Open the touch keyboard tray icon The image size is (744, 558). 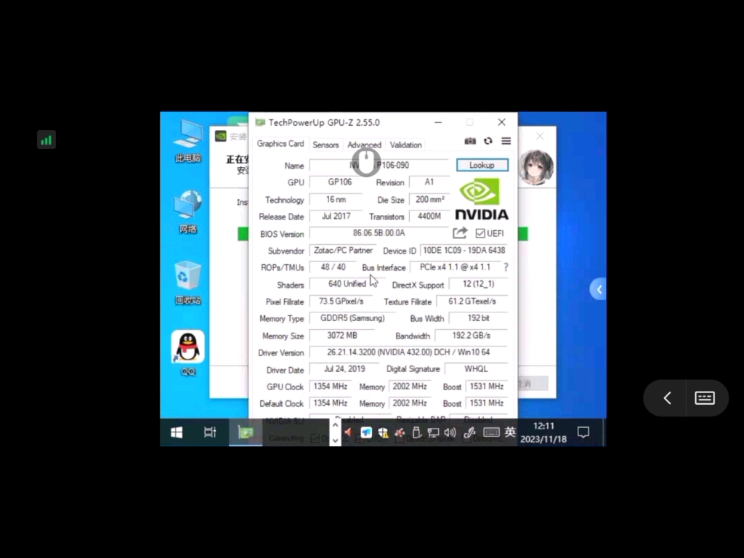coord(491,432)
